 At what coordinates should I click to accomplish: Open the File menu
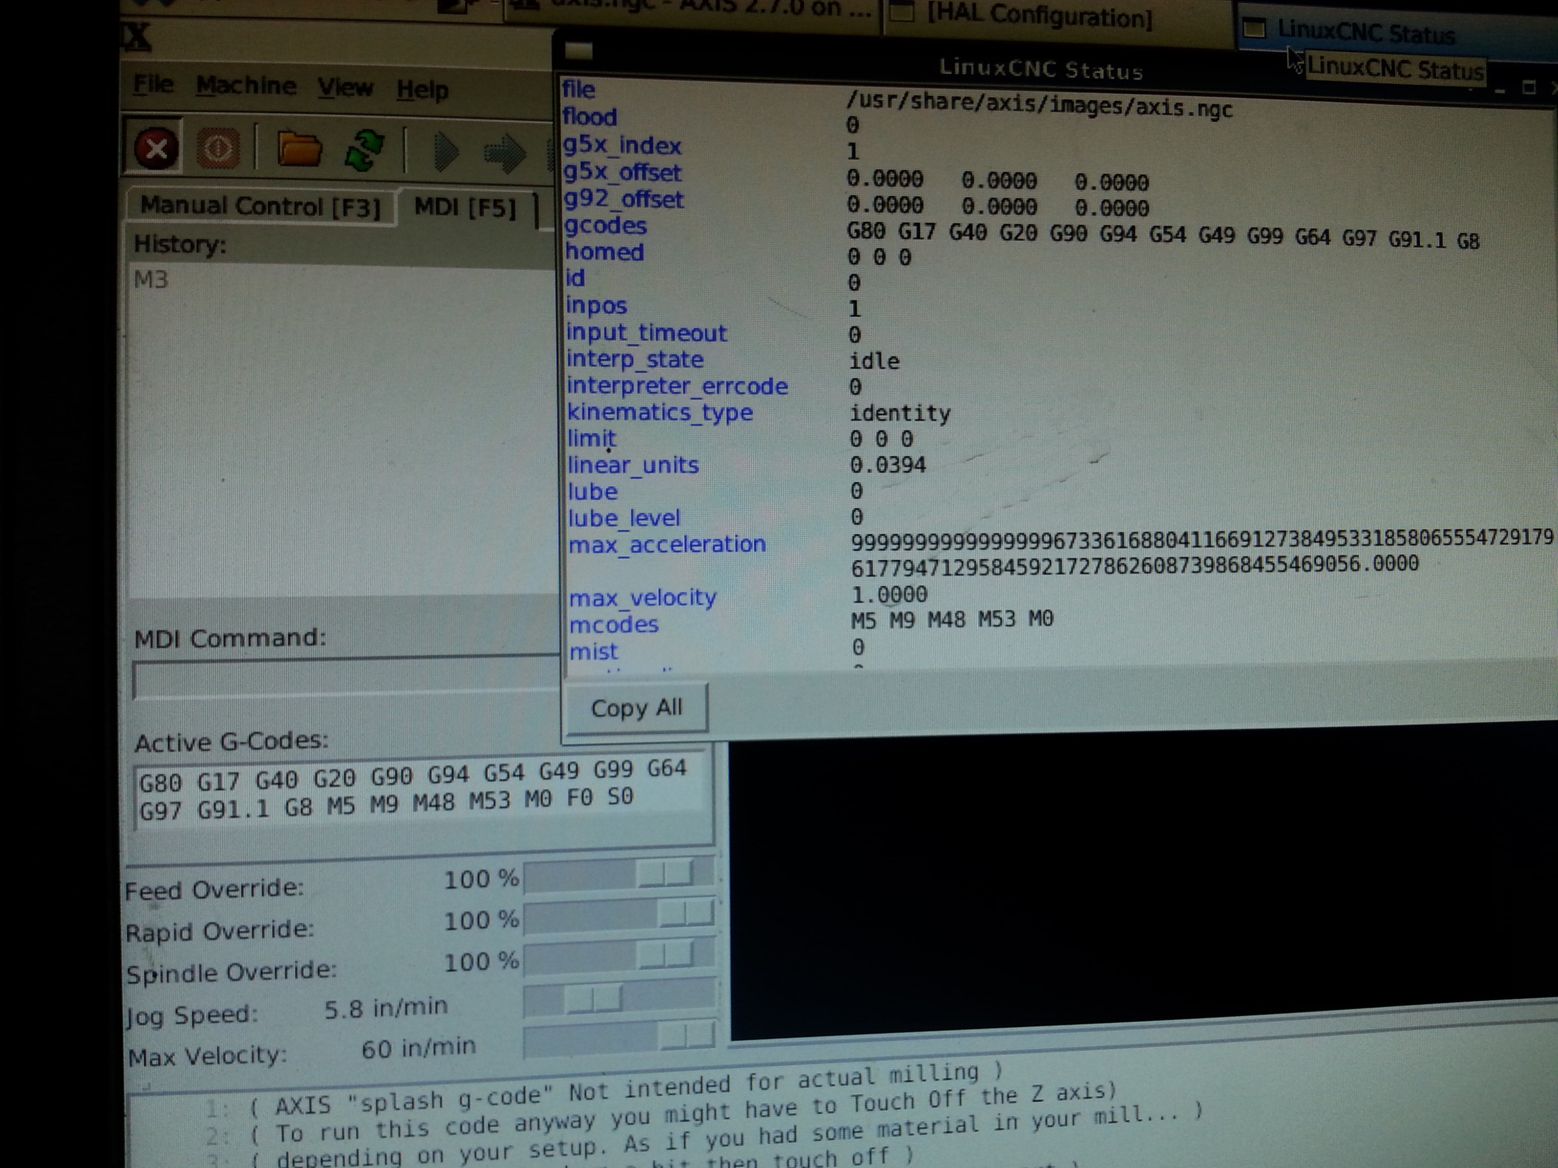click(153, 85)
